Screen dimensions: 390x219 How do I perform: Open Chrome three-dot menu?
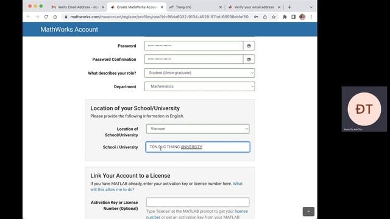(x=311, y=17)
